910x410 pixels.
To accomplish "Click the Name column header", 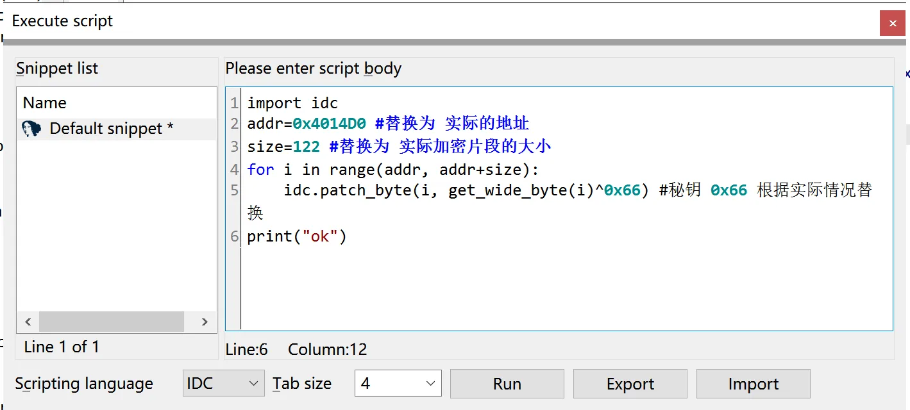I will 45,103.
